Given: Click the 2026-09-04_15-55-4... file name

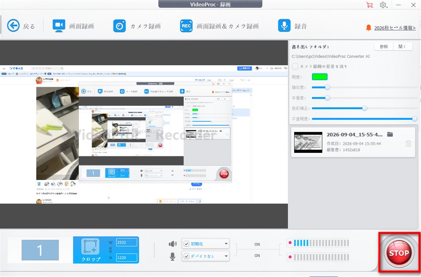Looking at the screenshot, I should [355, 135].
